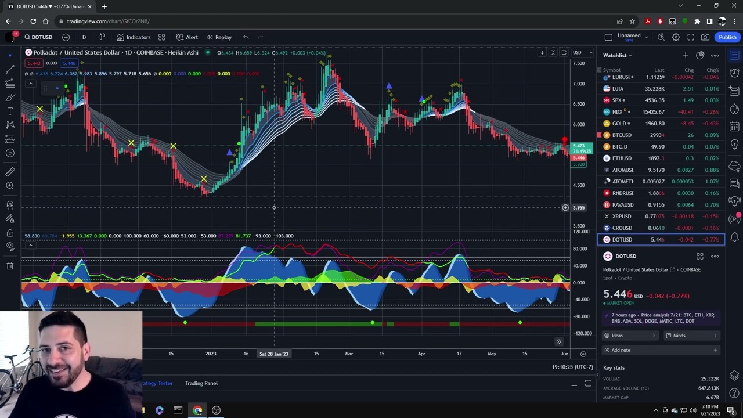Open the Price analysis 7/21 news item
The image size is (743, 418).
(661, 318)
